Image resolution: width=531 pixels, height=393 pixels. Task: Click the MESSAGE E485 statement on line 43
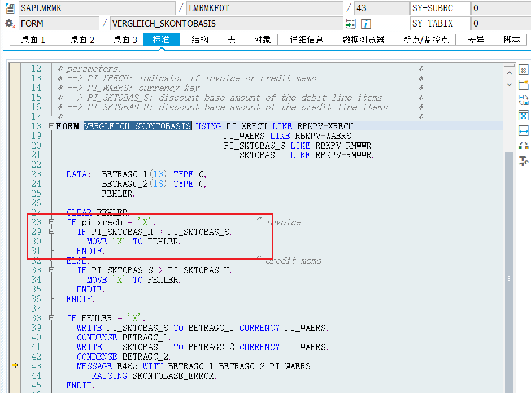(x=193, y=366)
